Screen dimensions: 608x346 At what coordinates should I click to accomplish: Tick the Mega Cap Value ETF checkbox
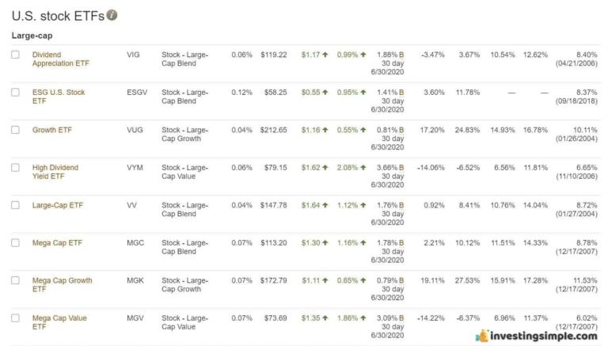[x=16, y=318]
